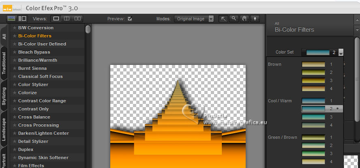Toggle the lightbulb background button
Screen dimensions: 360x168
[x=255, y=19]
